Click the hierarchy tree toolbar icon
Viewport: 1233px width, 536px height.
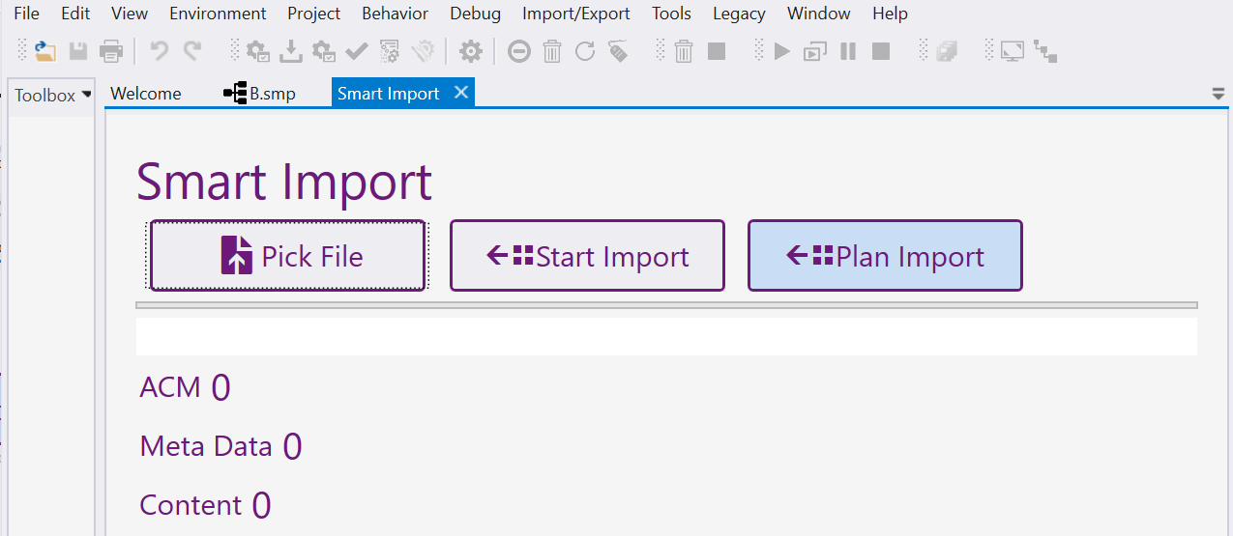(1045, 51)
